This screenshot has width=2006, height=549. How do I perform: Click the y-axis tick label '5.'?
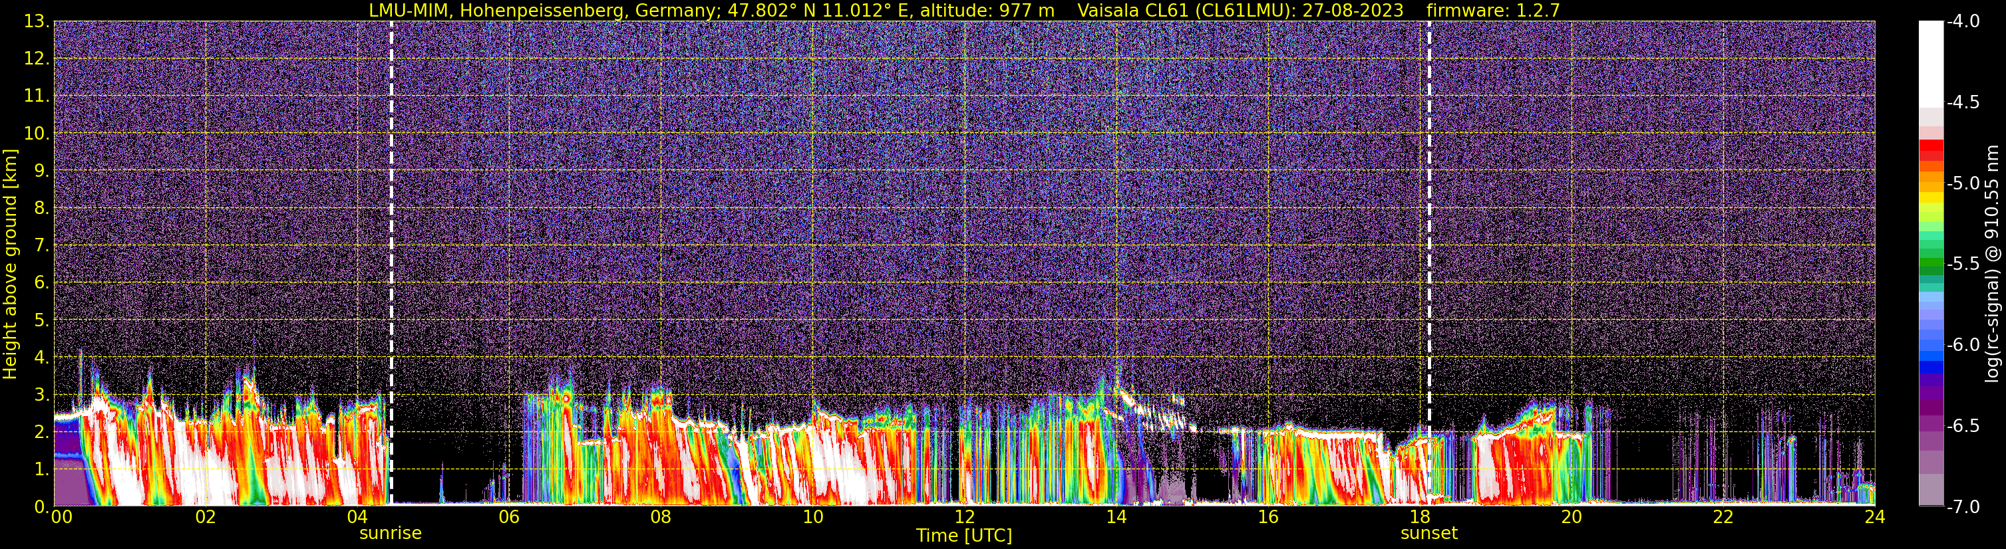pos(41,320)
